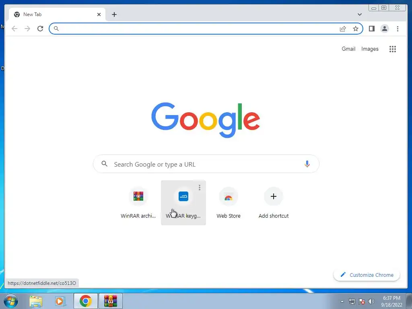The height and width of the screenshot is (309, 412).
Task: Open the Images link
Action: coord(370,49)
